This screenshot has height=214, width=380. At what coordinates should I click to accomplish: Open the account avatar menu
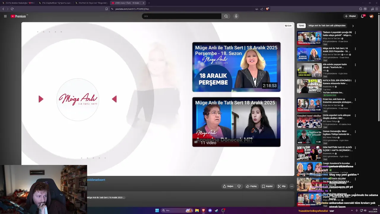coord(371,16)
